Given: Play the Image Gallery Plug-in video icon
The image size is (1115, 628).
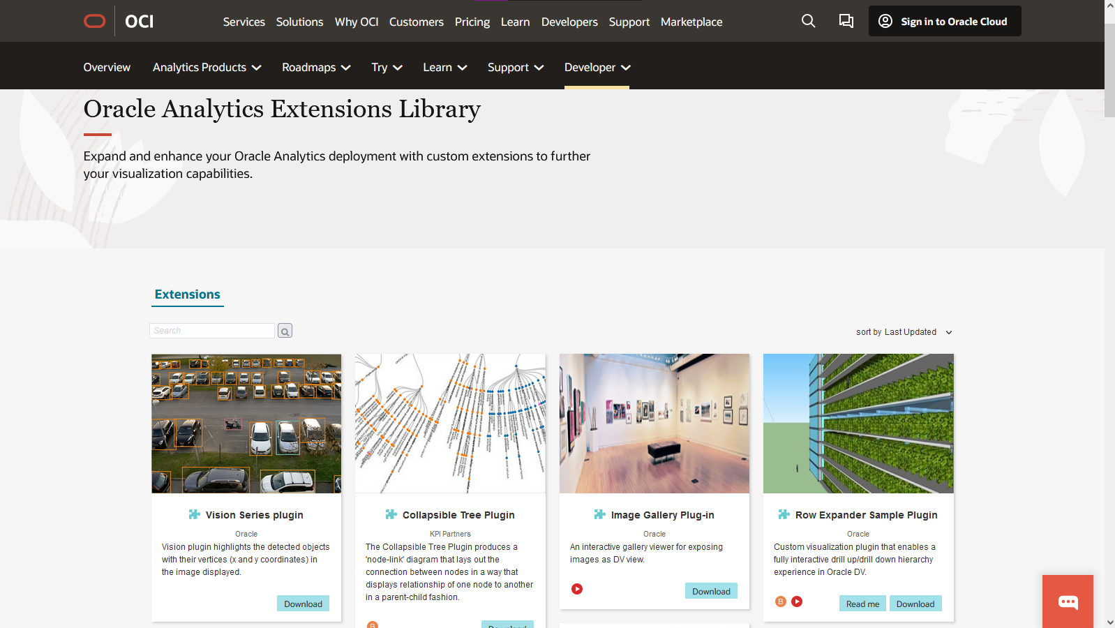Looking at the screenshot, I should [577, 589].
